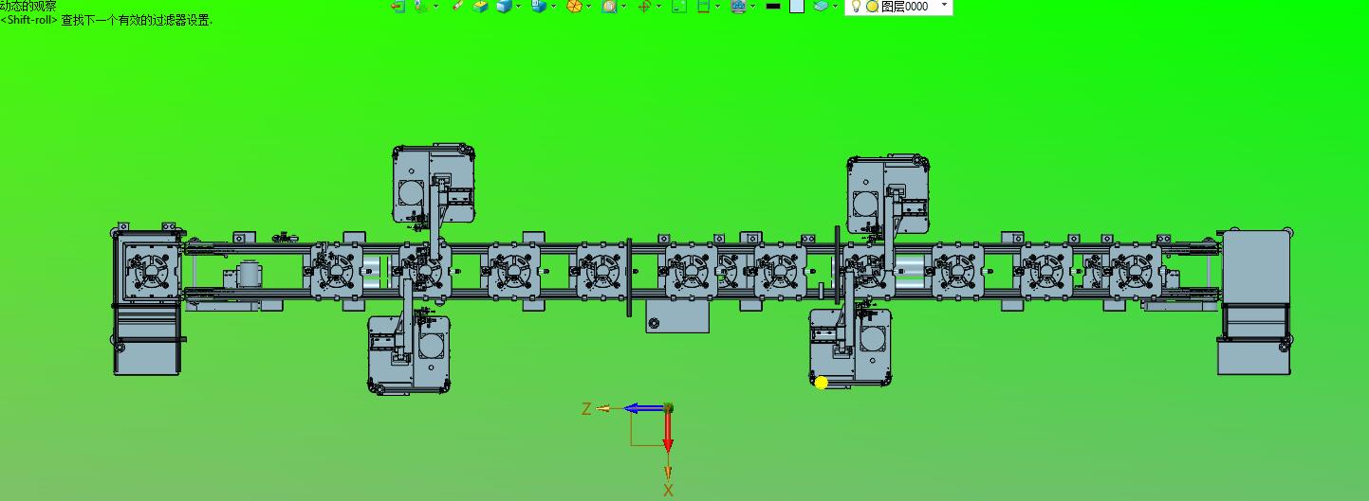Expand dropdown arrow beside the view orientation icon

tap(554, 6)
